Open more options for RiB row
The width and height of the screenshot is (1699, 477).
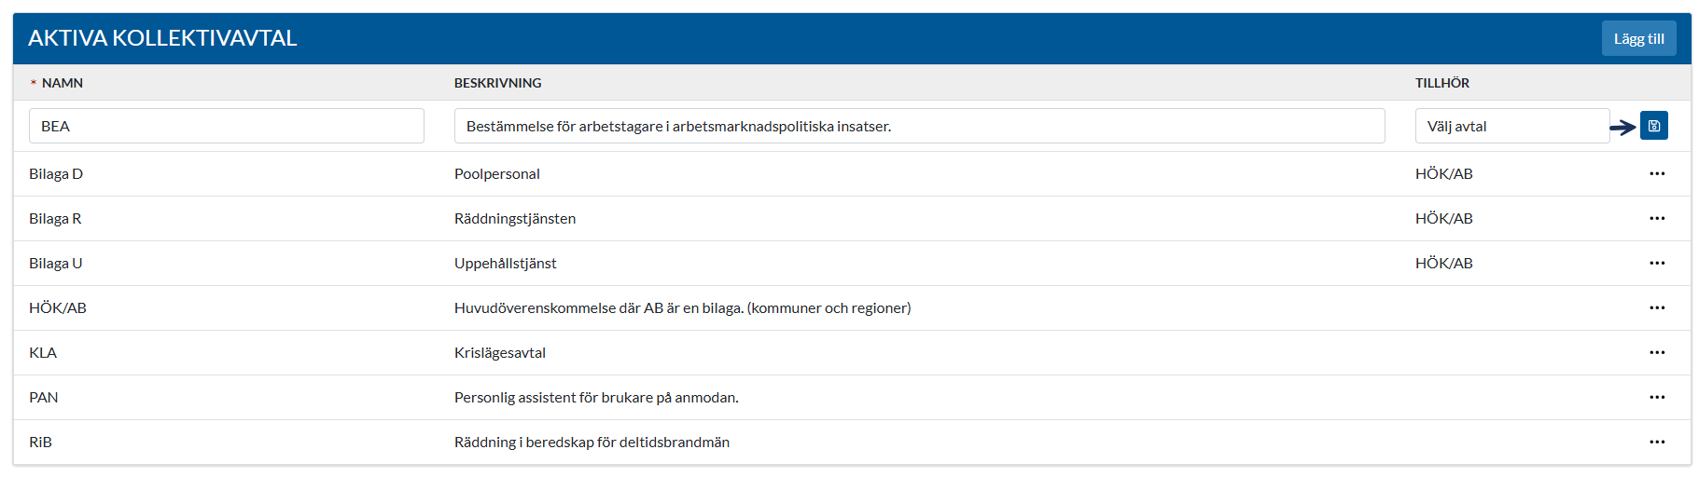(1656, 443)
